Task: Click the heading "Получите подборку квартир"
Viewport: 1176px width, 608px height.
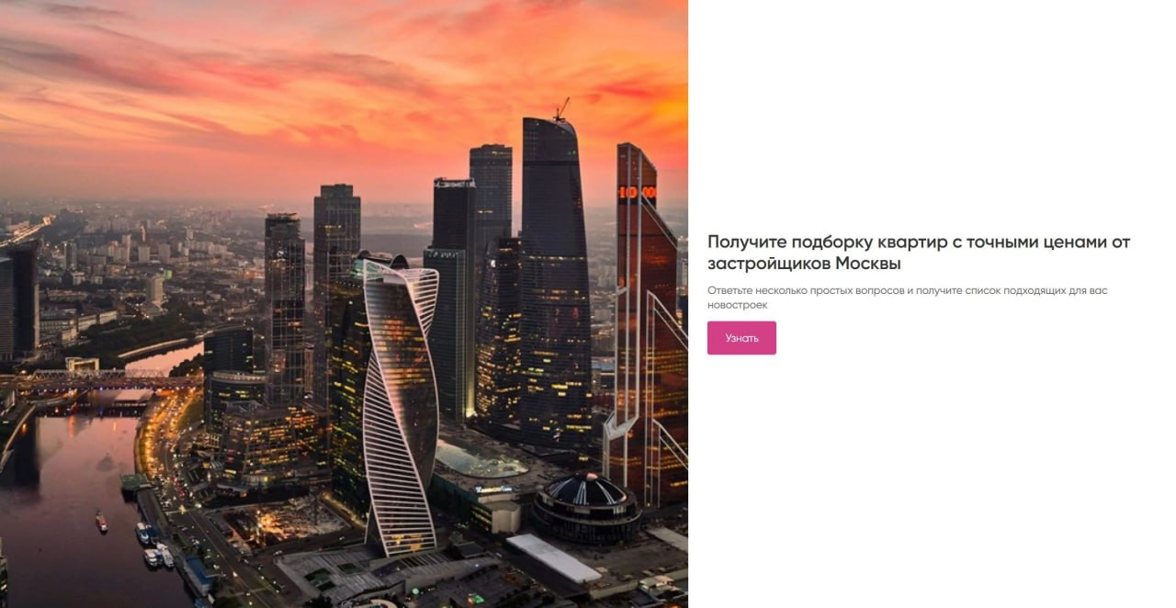Action: pos(919,253)
